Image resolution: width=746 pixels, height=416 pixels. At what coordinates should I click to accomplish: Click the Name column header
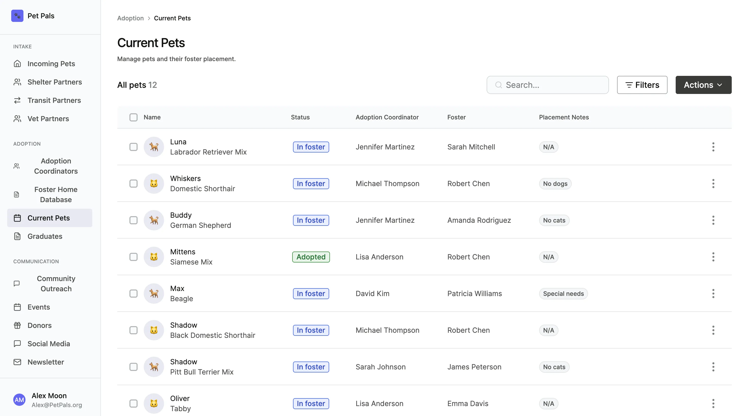(x=152, y=117)
